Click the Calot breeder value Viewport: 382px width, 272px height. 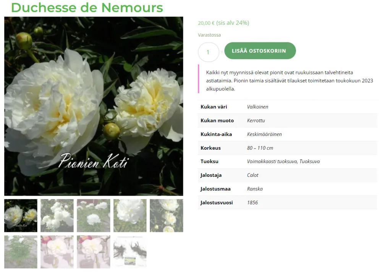click(x=253, y=175)
